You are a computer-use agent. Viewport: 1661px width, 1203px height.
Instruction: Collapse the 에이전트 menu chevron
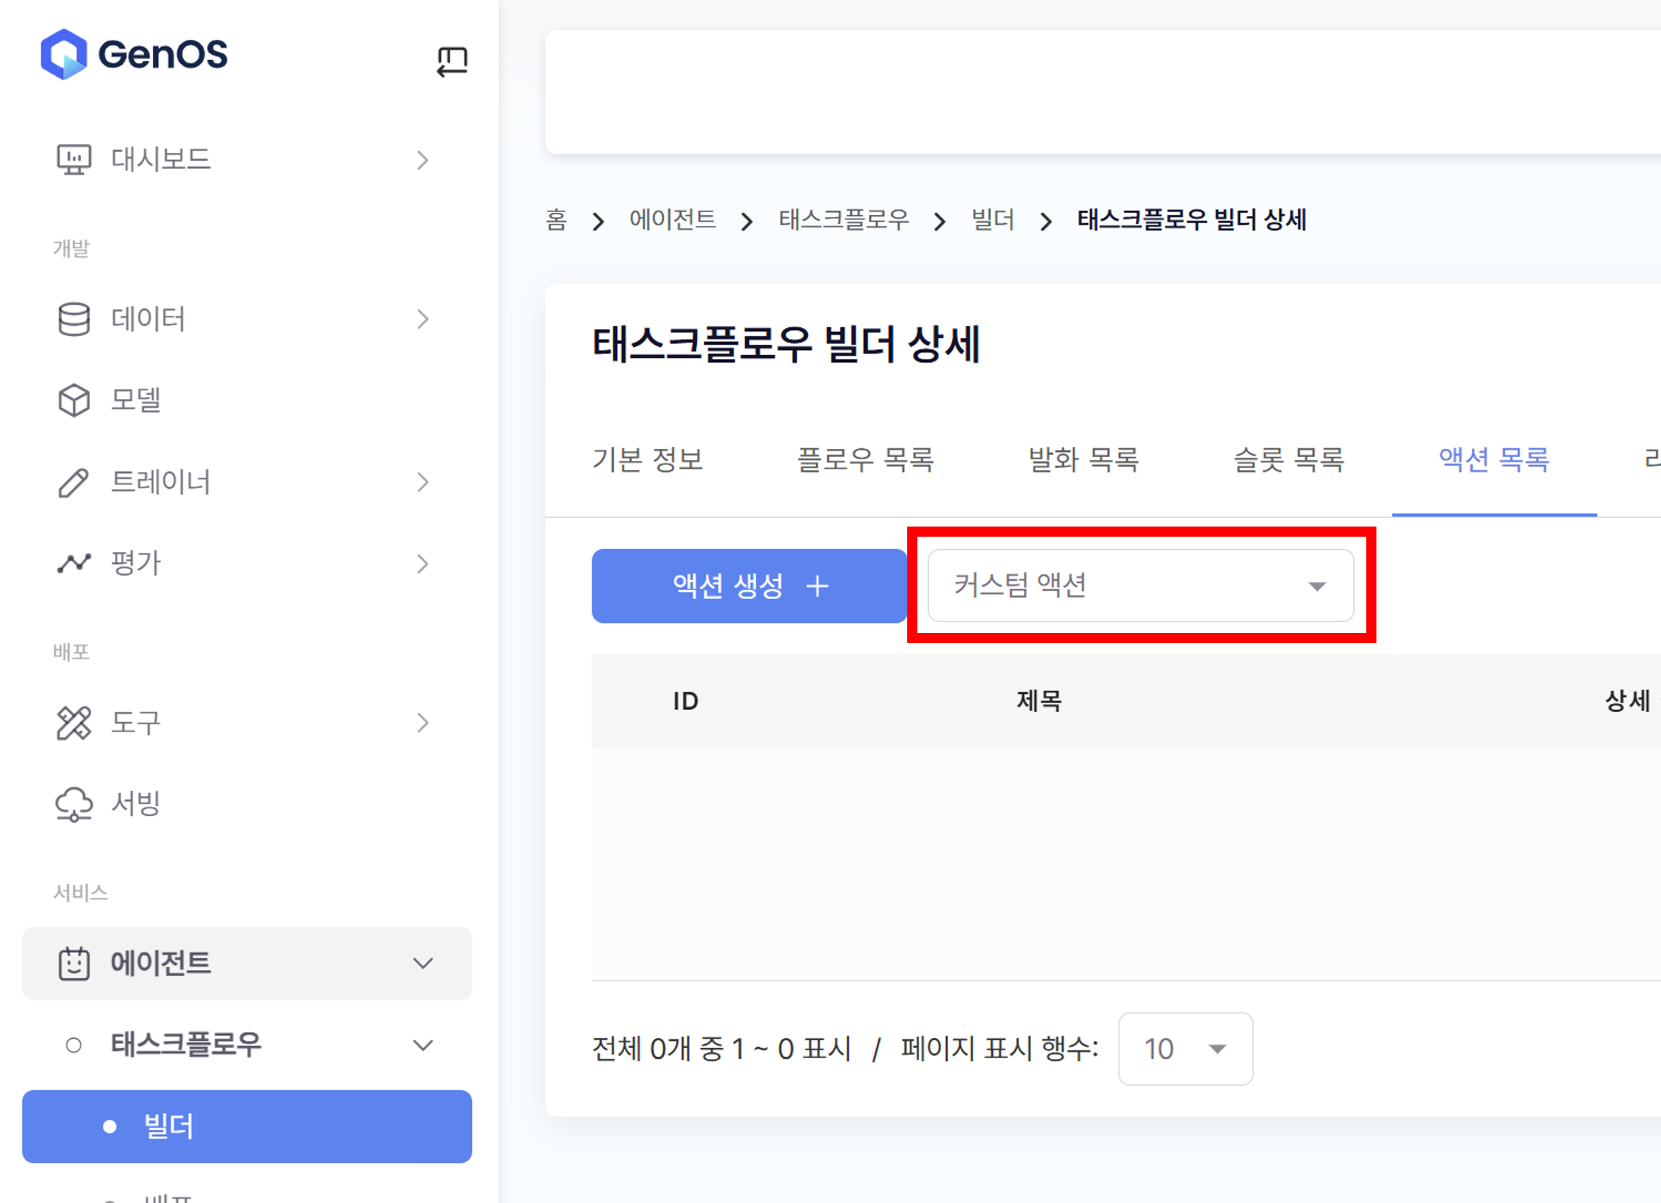click(x=424, y=963)
